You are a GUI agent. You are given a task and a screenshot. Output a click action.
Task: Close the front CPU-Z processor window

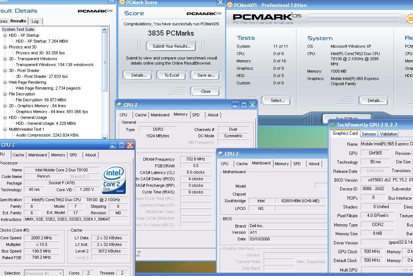pyautogui.click(x=130, y=145)
